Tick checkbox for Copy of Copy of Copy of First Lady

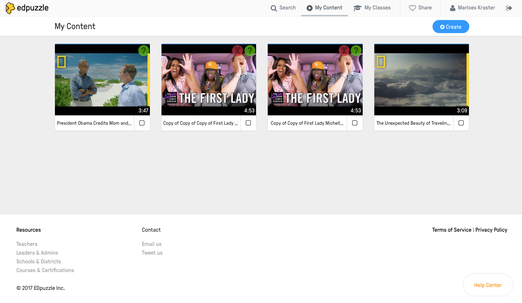(x=248, y=123)
